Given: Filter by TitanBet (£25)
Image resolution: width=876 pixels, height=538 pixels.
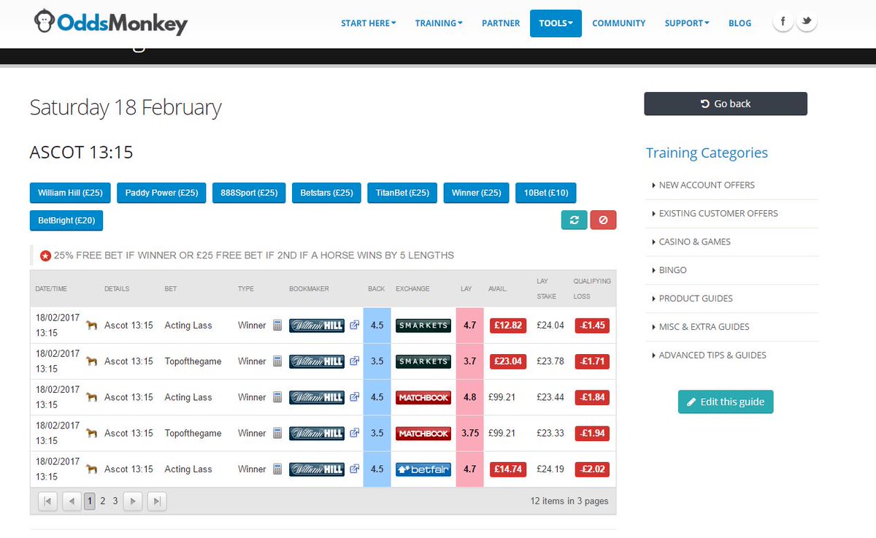Looking at the screenshot, I should tap(402, 193).
